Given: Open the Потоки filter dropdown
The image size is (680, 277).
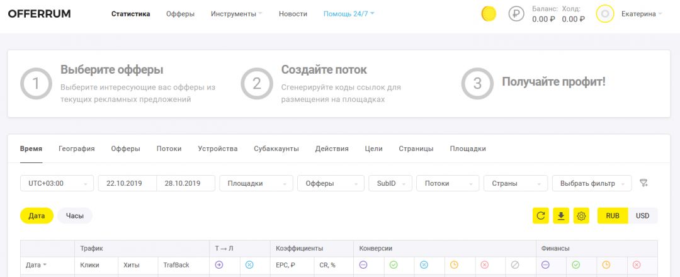Looking at the screenshot, I should pyautogui.click(x=448, y=183).
